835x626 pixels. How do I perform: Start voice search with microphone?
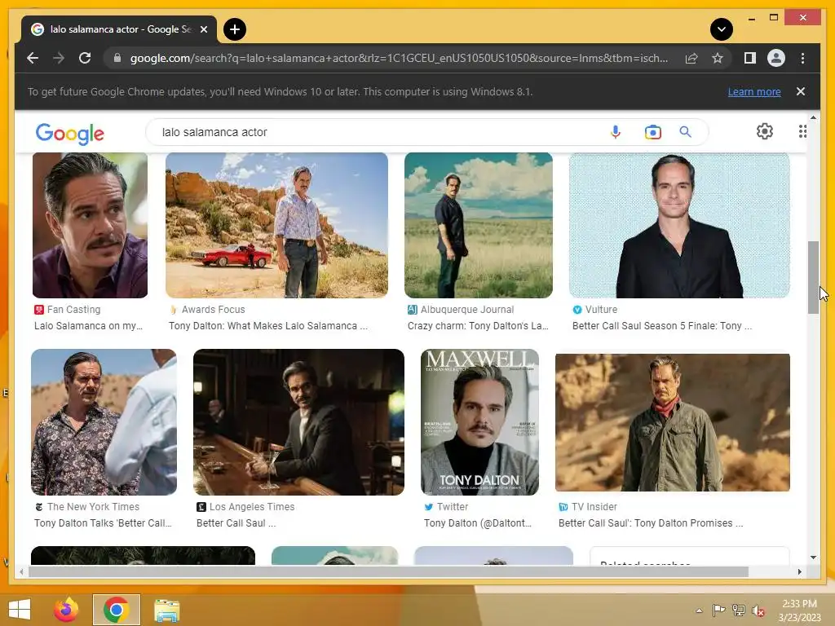point(615,132)
